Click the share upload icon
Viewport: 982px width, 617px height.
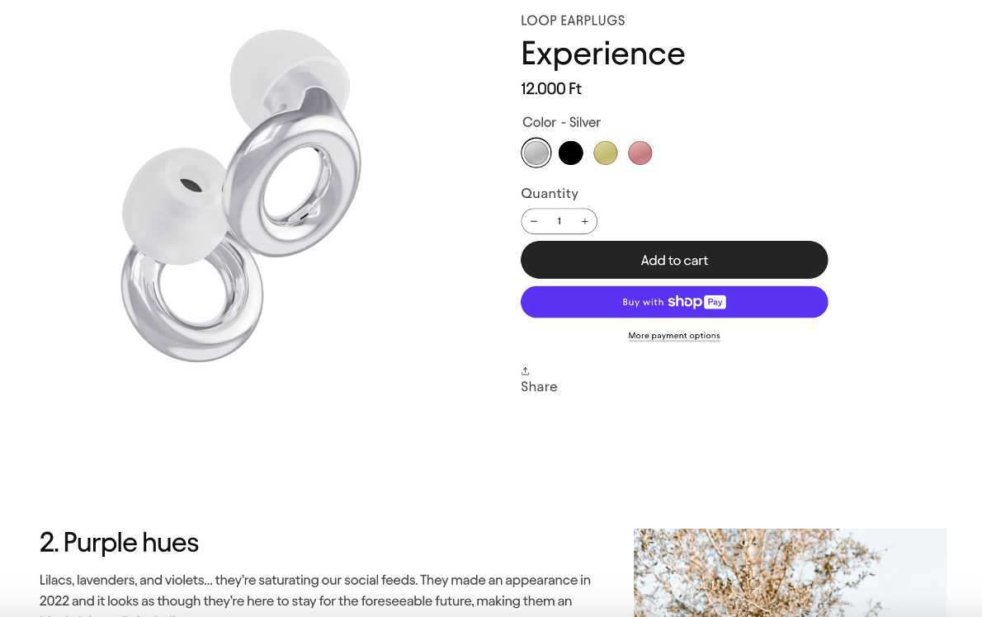tap(526, 371)
